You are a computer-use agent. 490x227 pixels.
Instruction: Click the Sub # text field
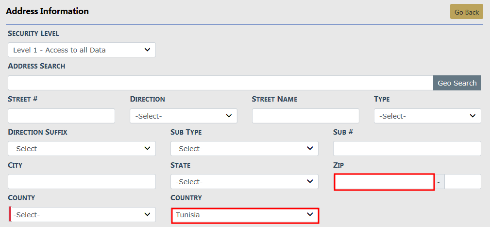[407, 148]
